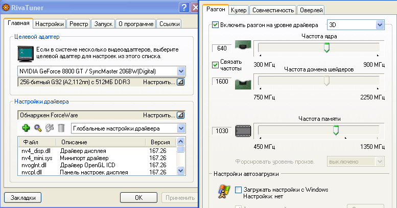Image resolution: width=397 pixels, height=208 pixels.
Task: Click the memory clock value field 1030
Action: click(222, 131)
